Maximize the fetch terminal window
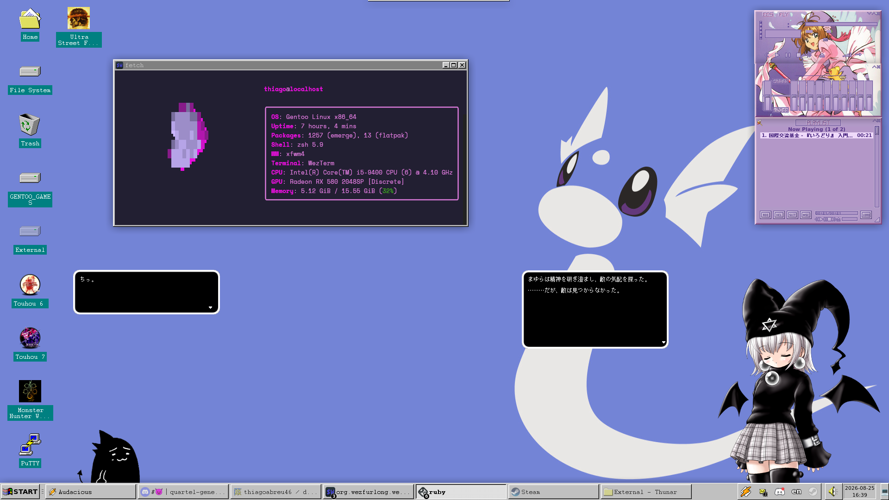This screenshot has width=889, height=500. click(x=454, y=65)
